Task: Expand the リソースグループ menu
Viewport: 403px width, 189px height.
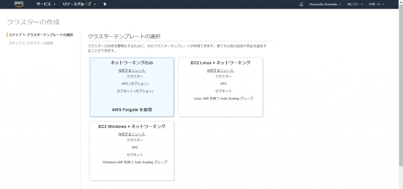Action: coord(79,4)
